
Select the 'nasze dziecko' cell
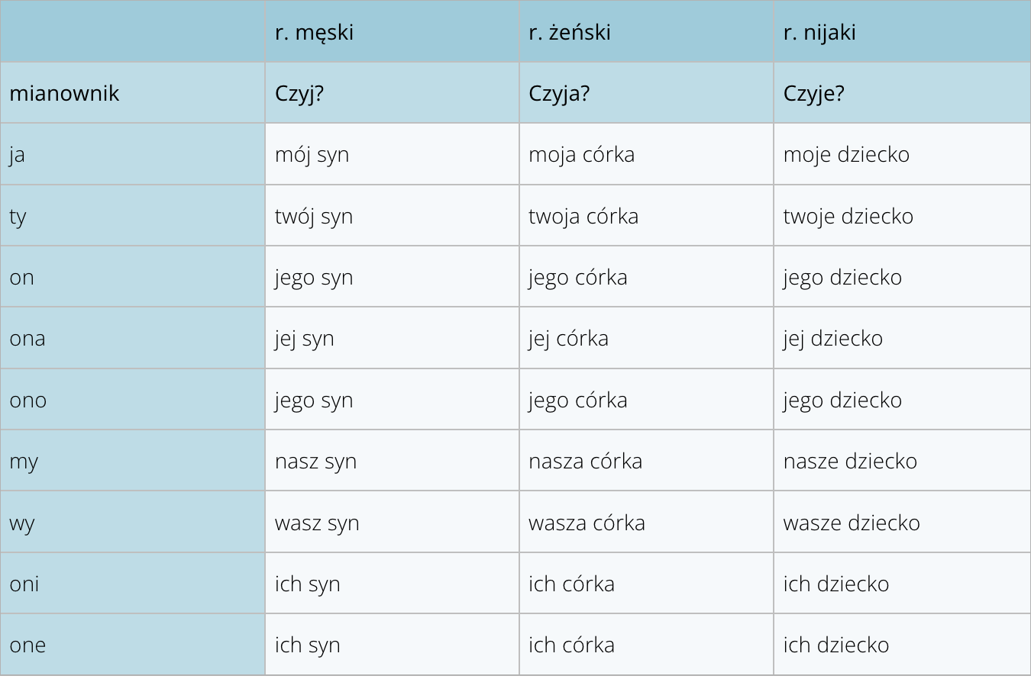pyautogui.click(x=902, y=461)
